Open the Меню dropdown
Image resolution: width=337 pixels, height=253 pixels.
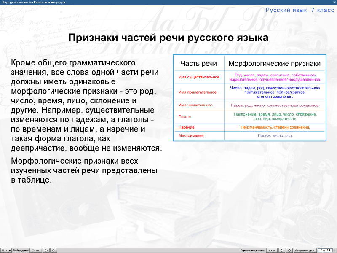(6, 250)
